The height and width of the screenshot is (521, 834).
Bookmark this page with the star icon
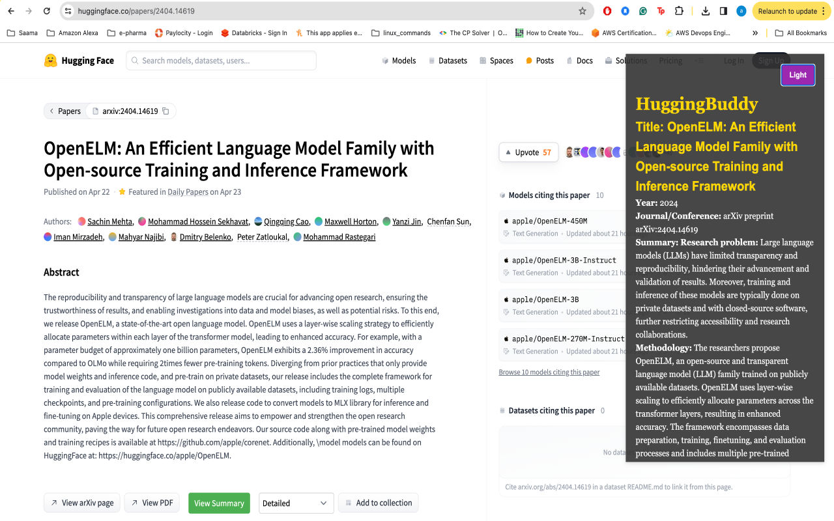click(x=582, y=11)
